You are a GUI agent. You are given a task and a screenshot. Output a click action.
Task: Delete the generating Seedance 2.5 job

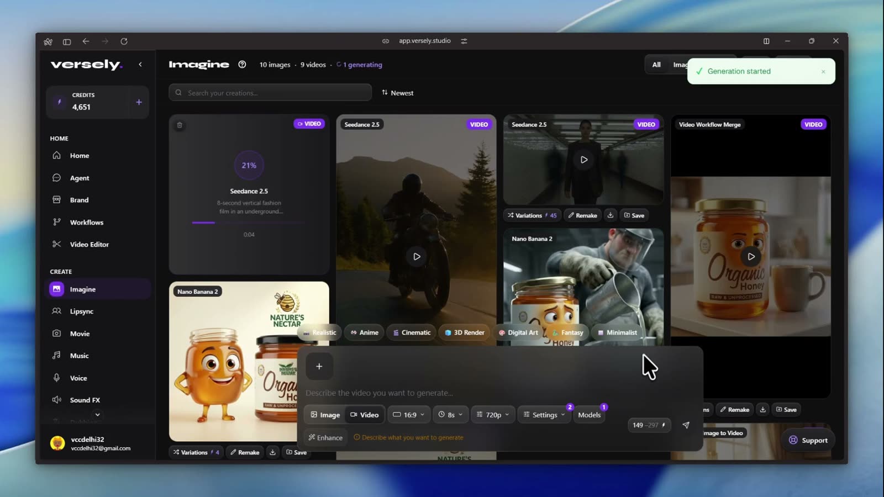tap(180, 125)
